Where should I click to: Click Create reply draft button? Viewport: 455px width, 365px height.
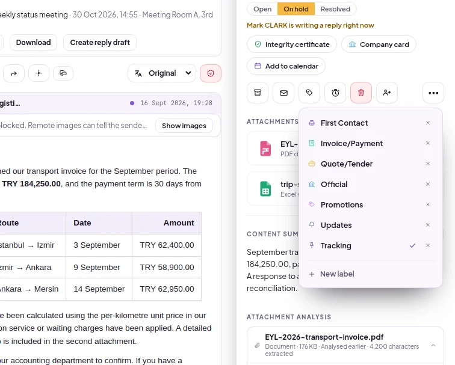[100, 43]
